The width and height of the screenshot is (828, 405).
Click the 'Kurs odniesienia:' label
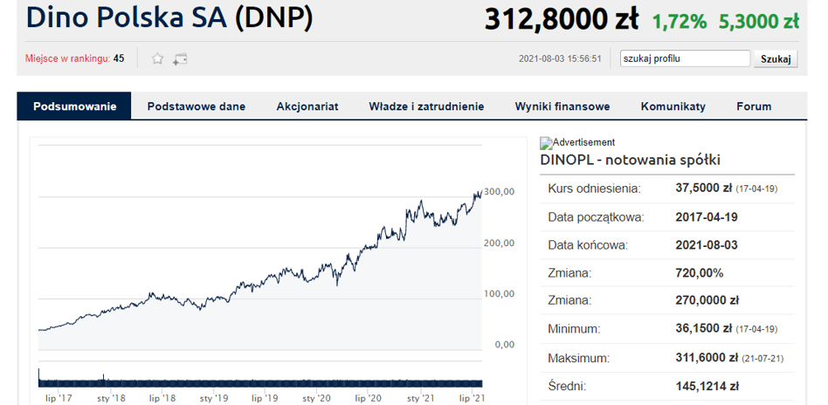(x=594, y=189)
